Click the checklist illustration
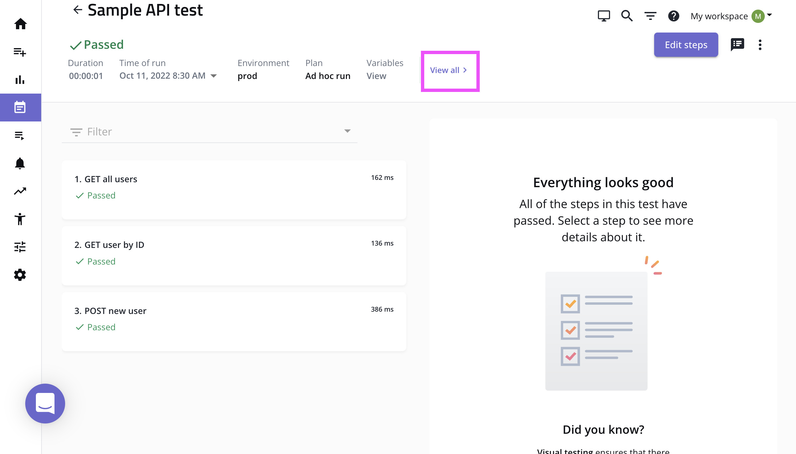The width and height of the screenshot is (796, 454). [603, 323]
